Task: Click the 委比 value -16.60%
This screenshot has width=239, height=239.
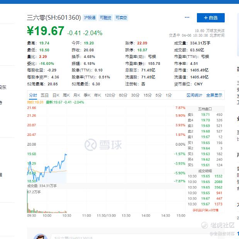Action: (46, 64)
